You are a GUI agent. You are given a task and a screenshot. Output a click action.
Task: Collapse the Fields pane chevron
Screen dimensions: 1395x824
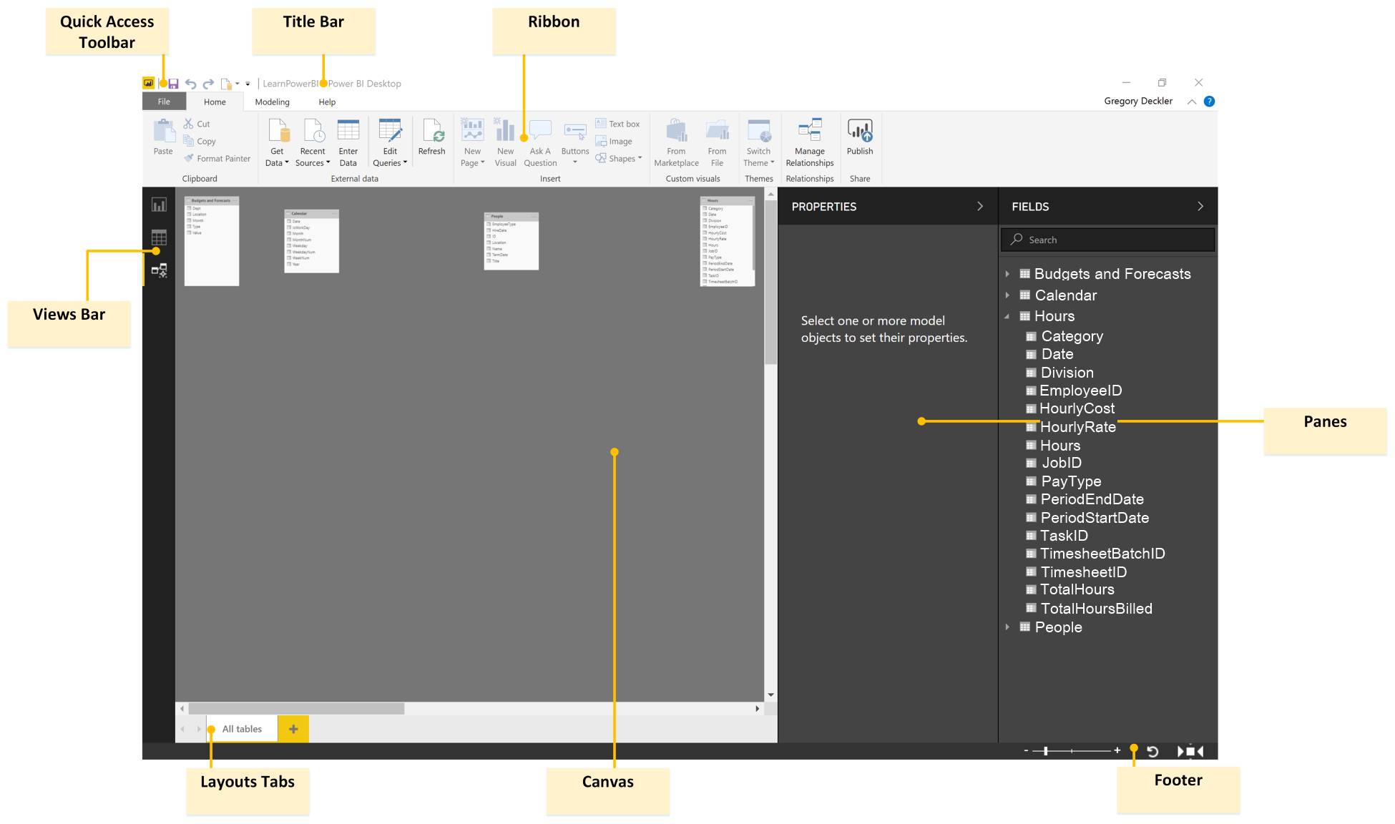1200,206
